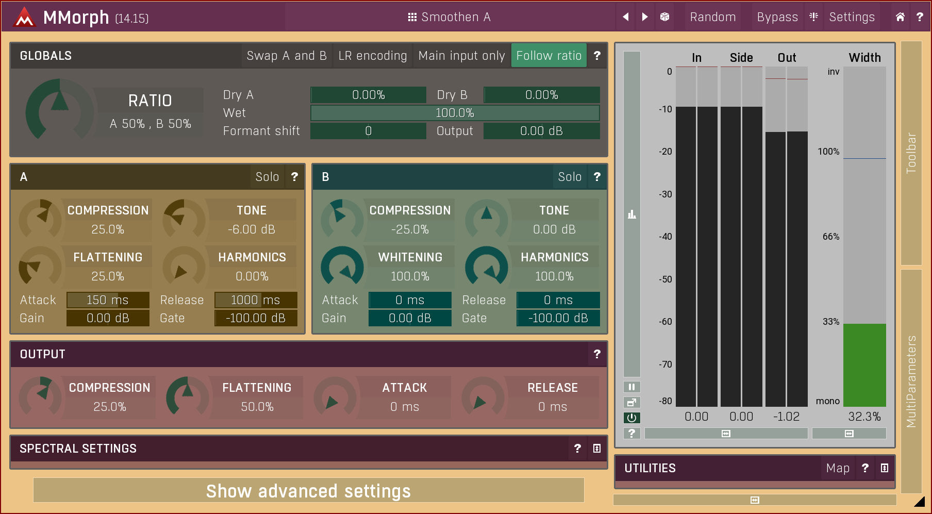The width and height of the screenshot is (932, 514).
Task: Expand the Spectral Settings panel
Action: [x=596, y=449]
